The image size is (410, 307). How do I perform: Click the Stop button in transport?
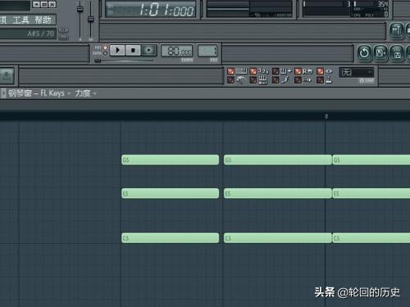click(x=133, y=50)
